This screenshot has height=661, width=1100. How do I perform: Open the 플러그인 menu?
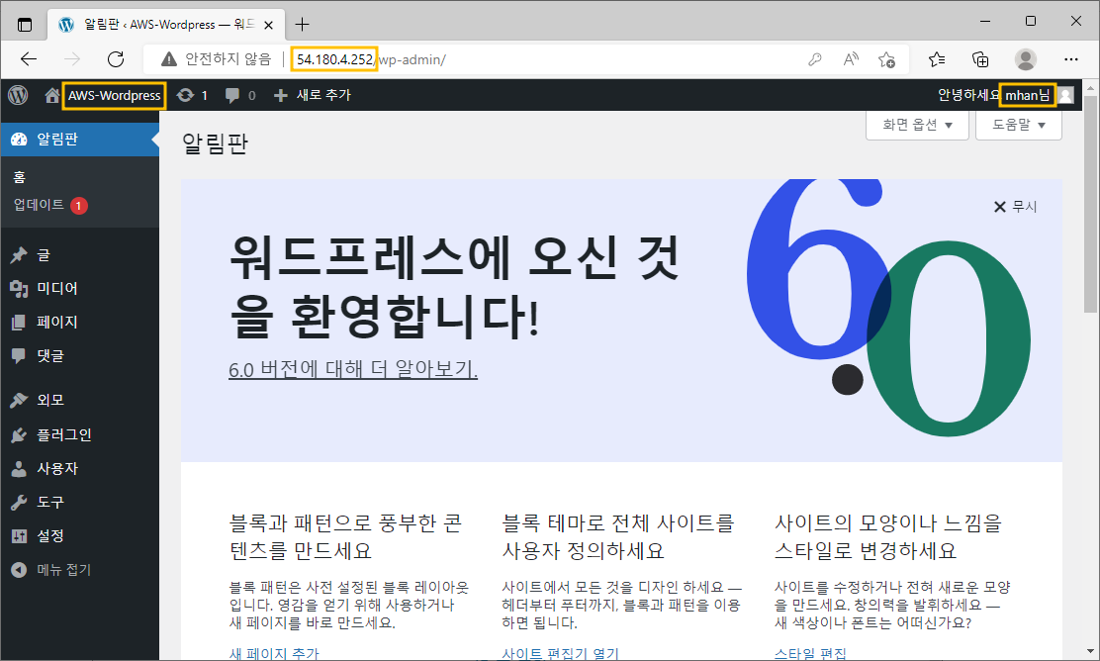pyautogui.click(x=79, y=435)
